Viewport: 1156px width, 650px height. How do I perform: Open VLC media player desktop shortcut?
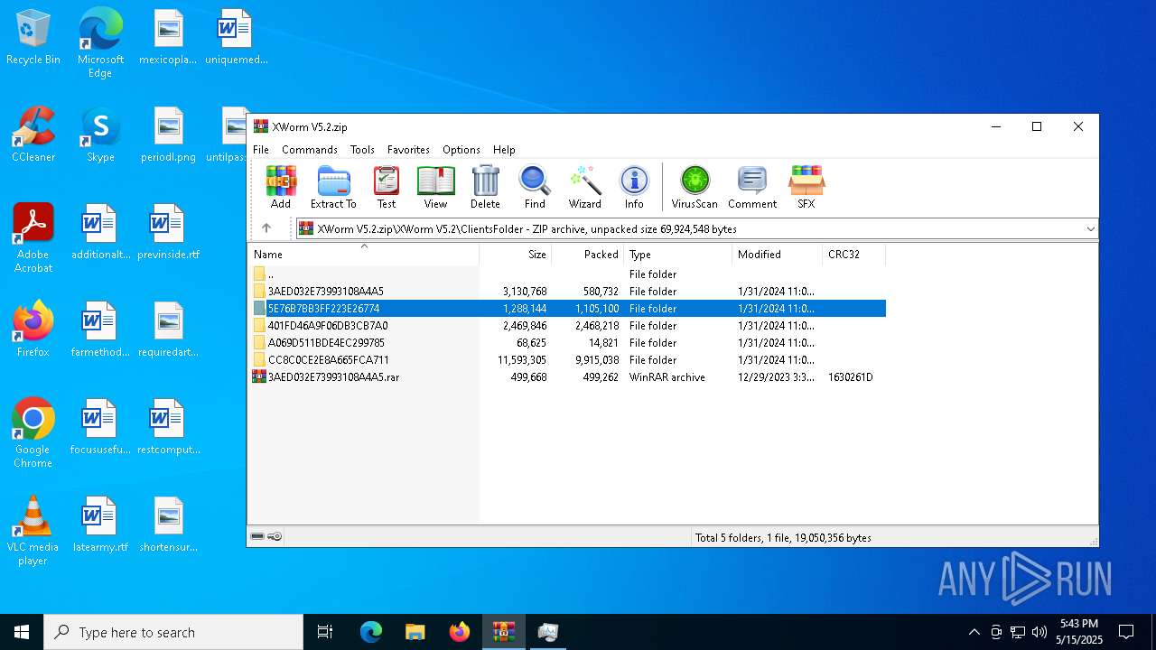click(33, 530)
